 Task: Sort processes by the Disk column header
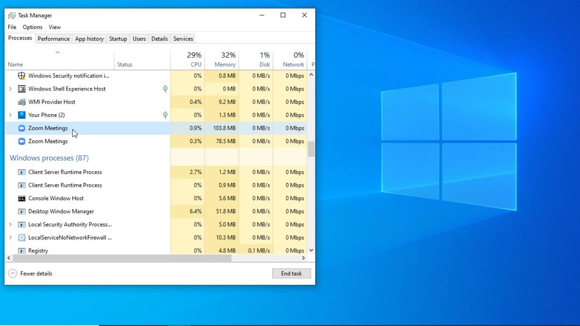coord(256,59)
